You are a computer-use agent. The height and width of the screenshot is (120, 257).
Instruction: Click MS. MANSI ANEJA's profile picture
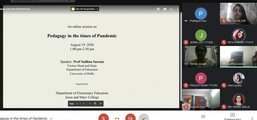coord(239,100)
